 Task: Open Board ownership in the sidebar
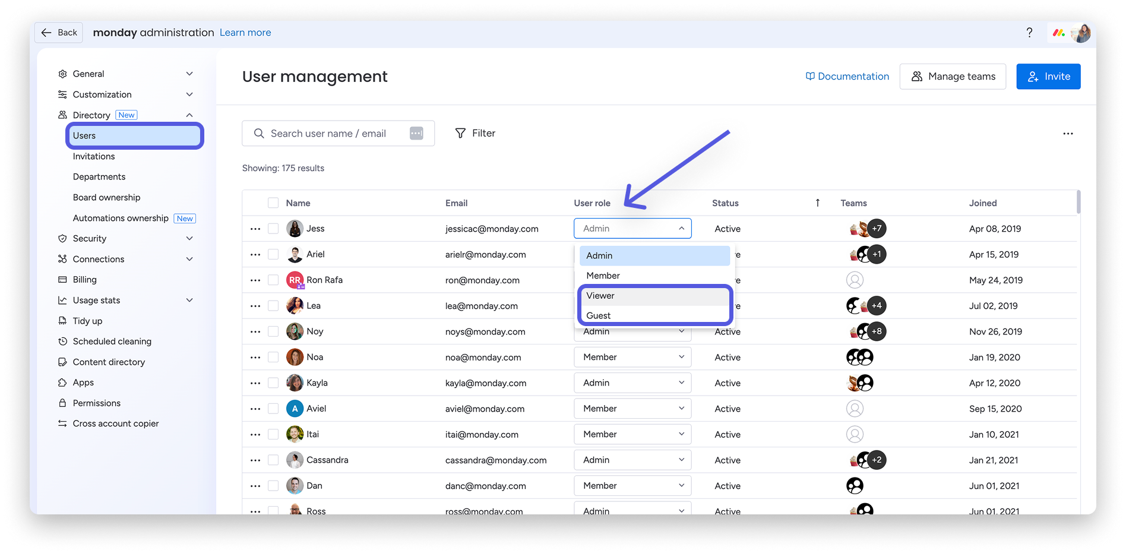tap(107, 198)
